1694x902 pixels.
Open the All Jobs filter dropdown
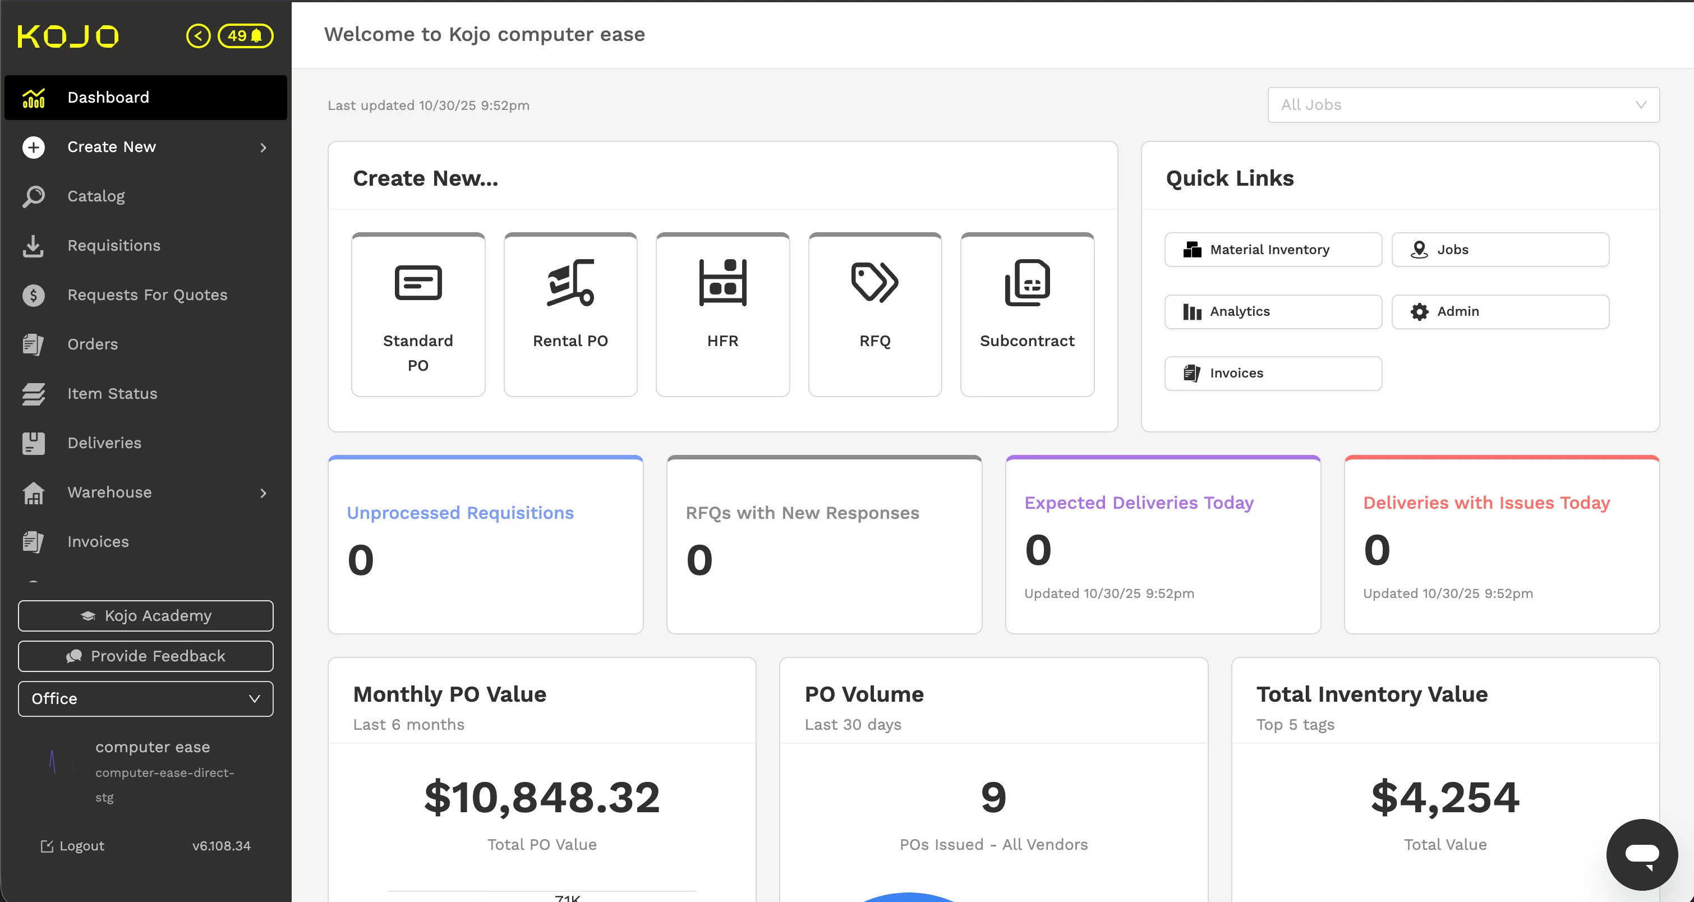click(x=1462, y=104)
